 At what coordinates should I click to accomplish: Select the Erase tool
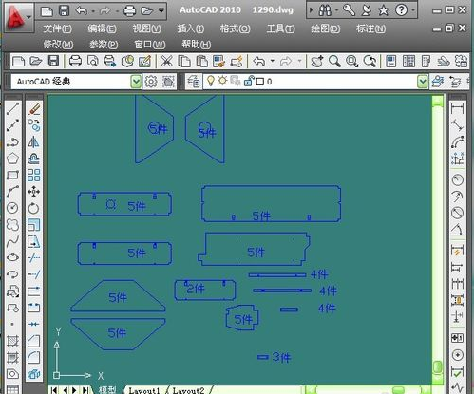33,109
